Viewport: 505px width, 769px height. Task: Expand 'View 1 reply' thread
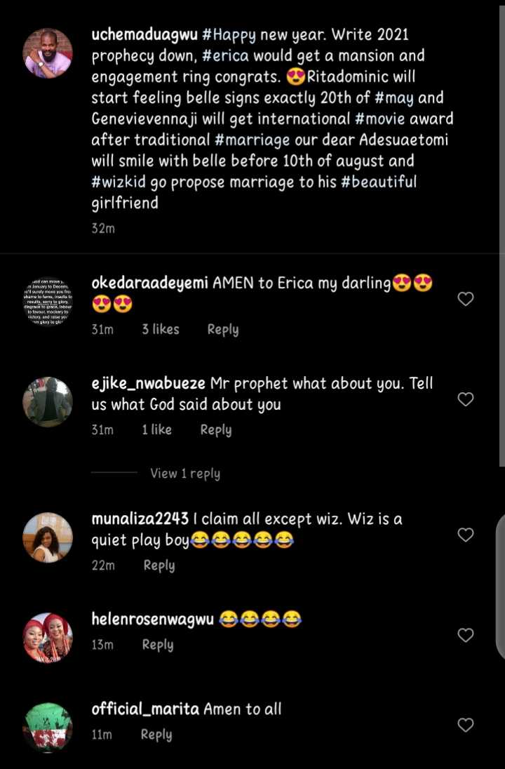[x=185, y=474]
